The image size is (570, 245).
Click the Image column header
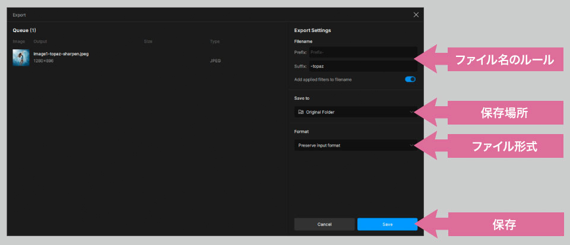[19, 42]
